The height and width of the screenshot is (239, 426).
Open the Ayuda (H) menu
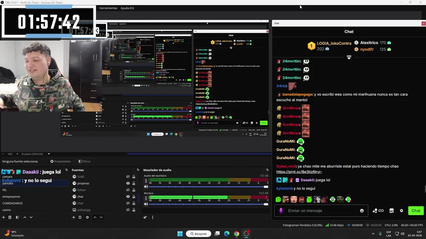(x=127, y=8)
